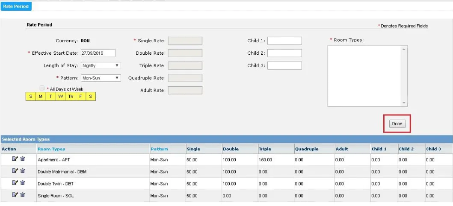Viewport: 453px width, 206px height.
Task: Click the Single column header
Action: coord(194,149)
